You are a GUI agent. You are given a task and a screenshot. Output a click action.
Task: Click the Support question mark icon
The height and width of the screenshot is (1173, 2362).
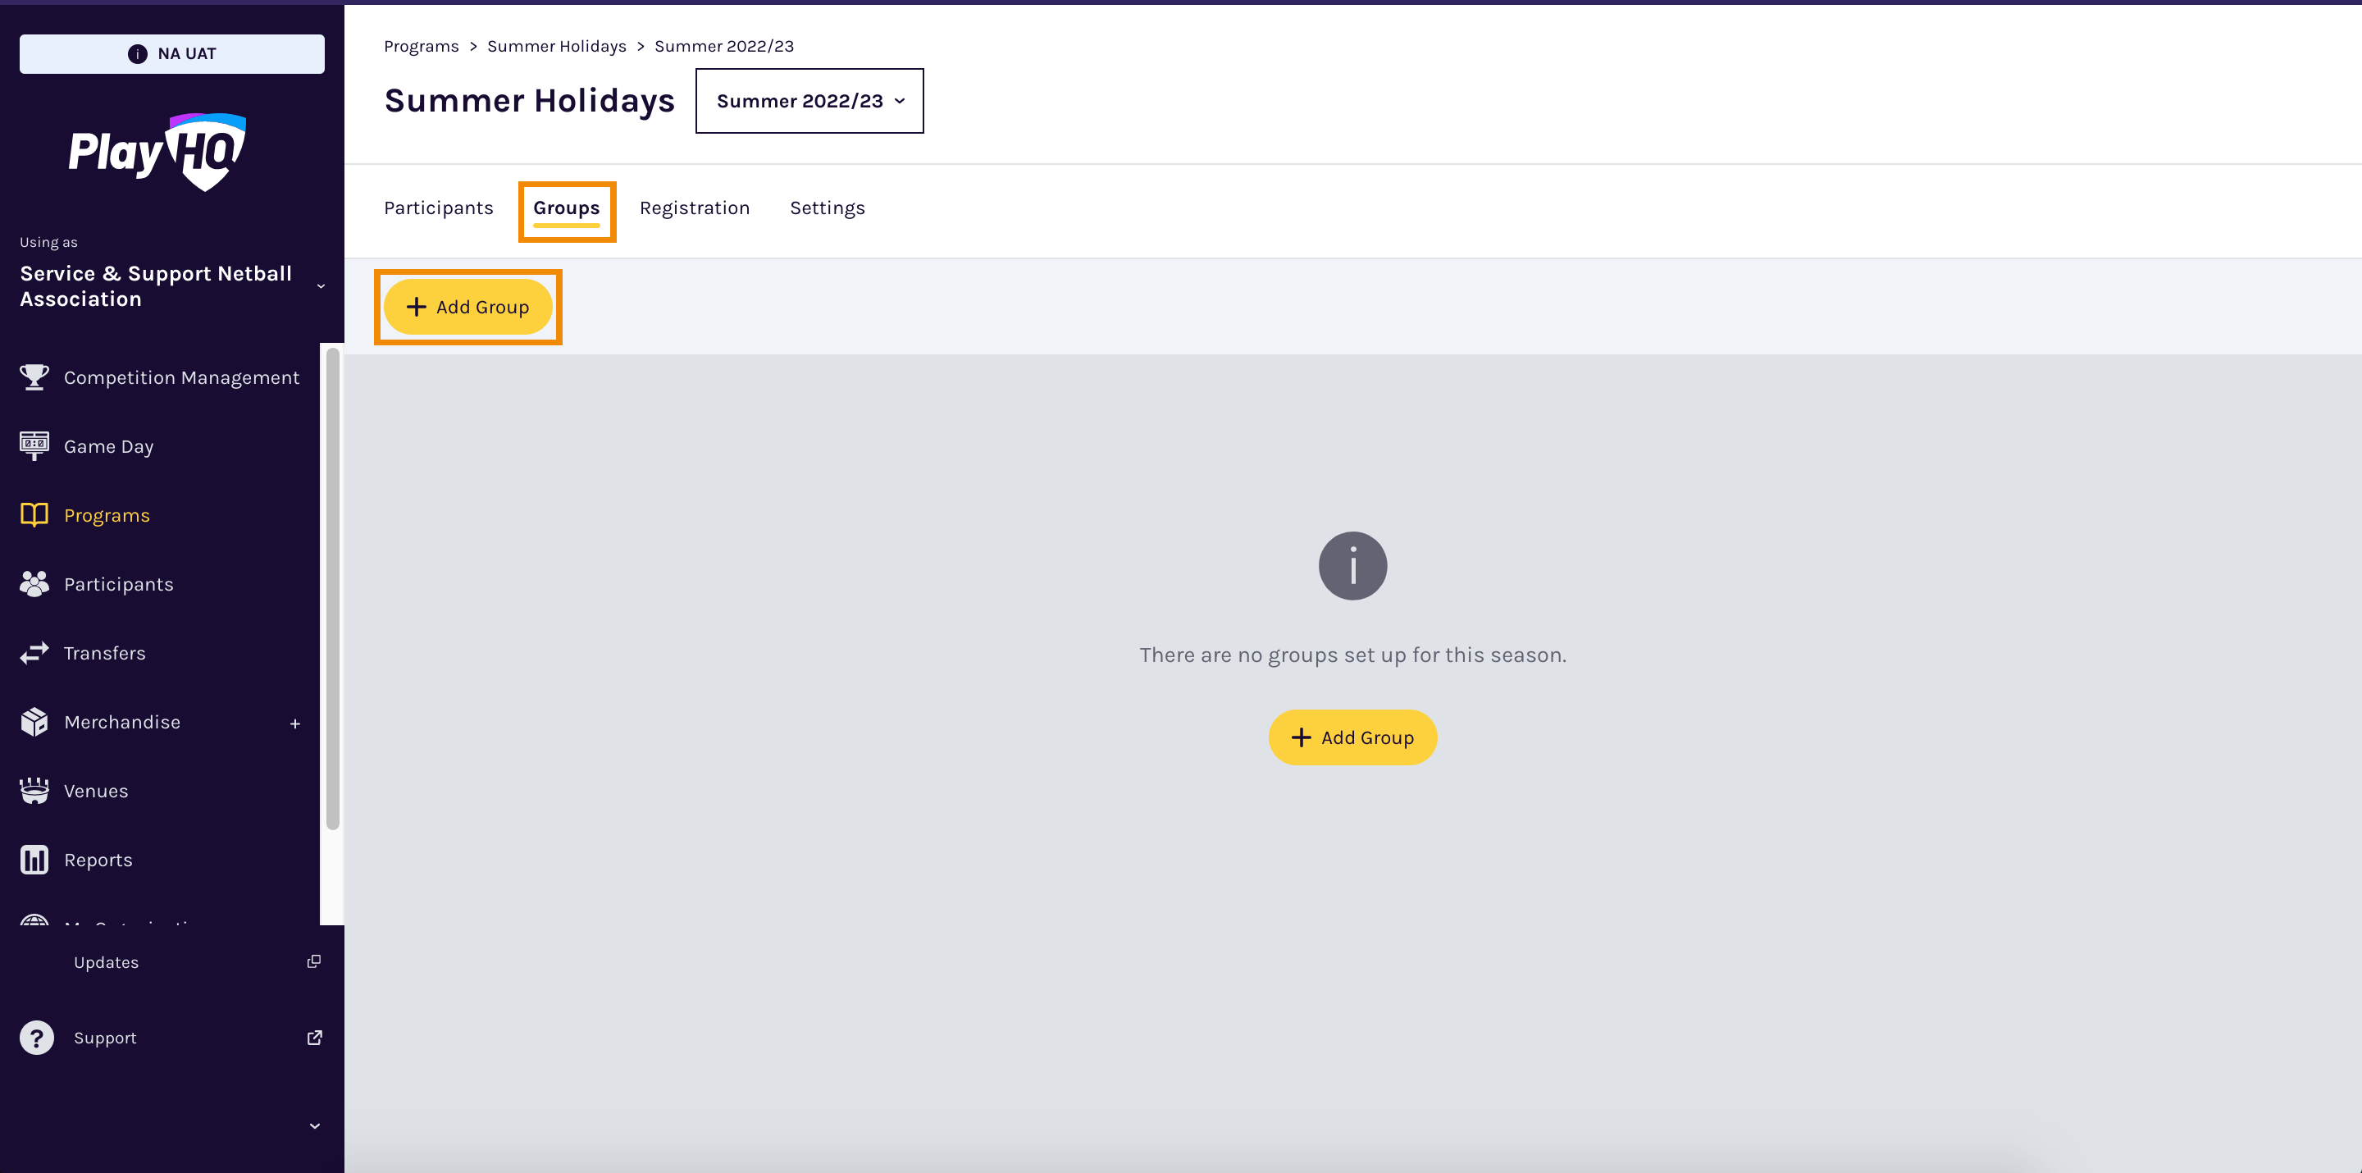[x=37, y=1038]
